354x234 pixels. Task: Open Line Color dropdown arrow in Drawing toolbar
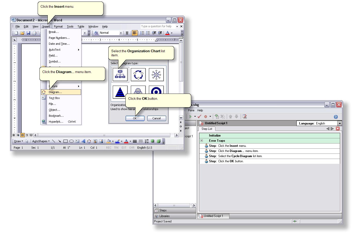click(122, 141)
